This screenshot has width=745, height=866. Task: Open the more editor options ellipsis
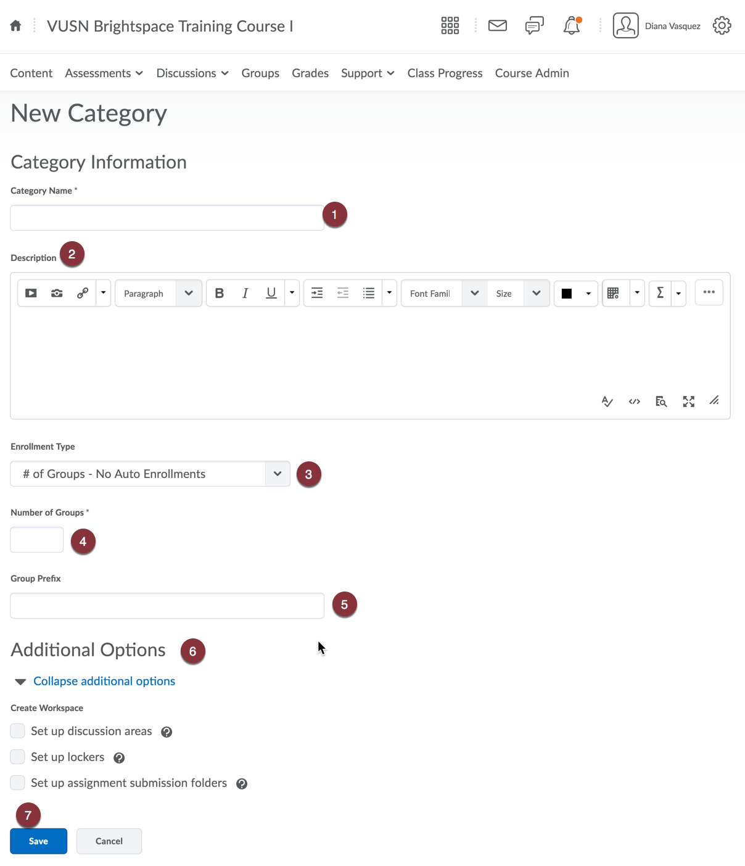709,292
